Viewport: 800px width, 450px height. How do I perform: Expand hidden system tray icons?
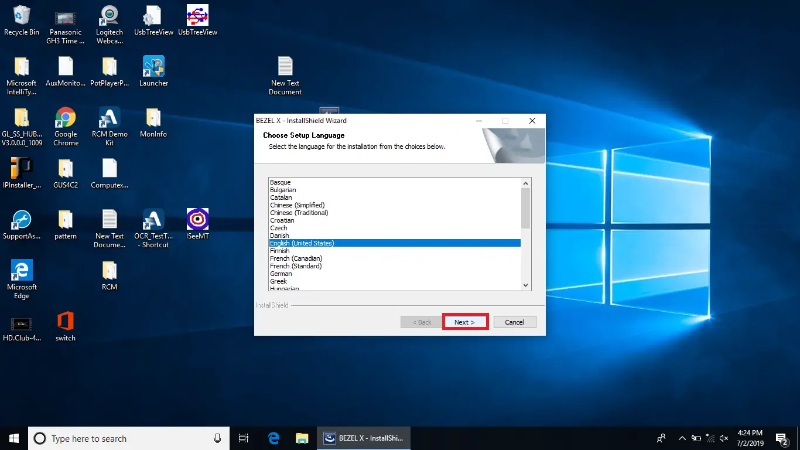[x=682, y=438]
